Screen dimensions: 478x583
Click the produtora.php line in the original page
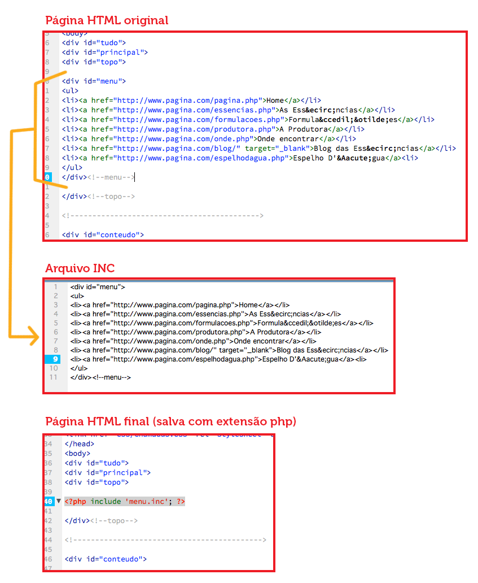click(213, 129)
